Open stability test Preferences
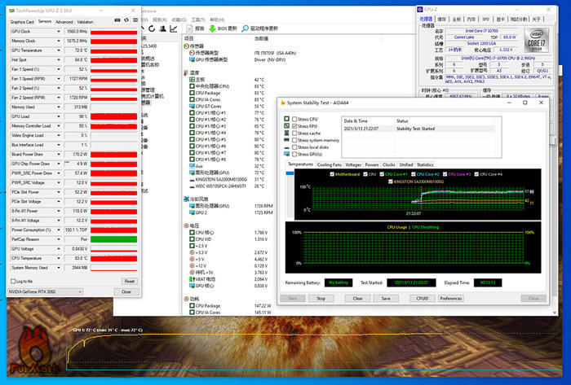This screenshot has width=571, height=385. [450, 299]
